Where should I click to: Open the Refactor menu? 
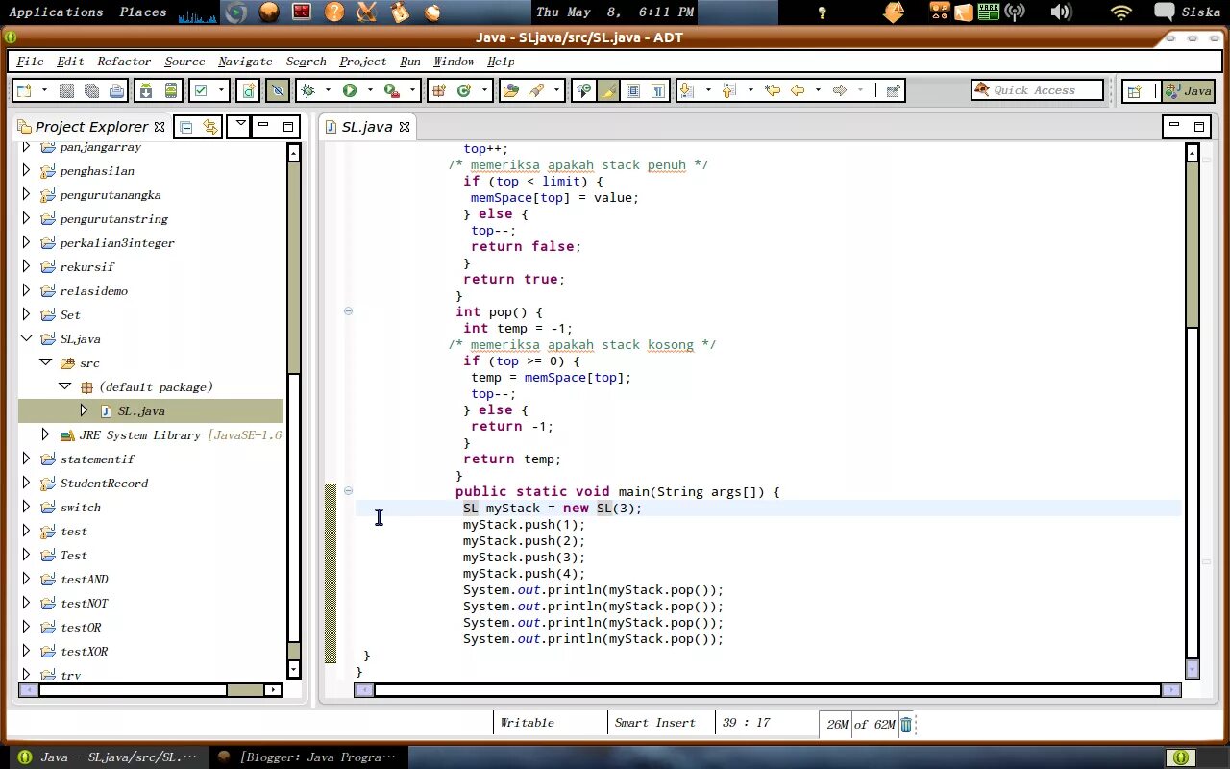[124, 62]
